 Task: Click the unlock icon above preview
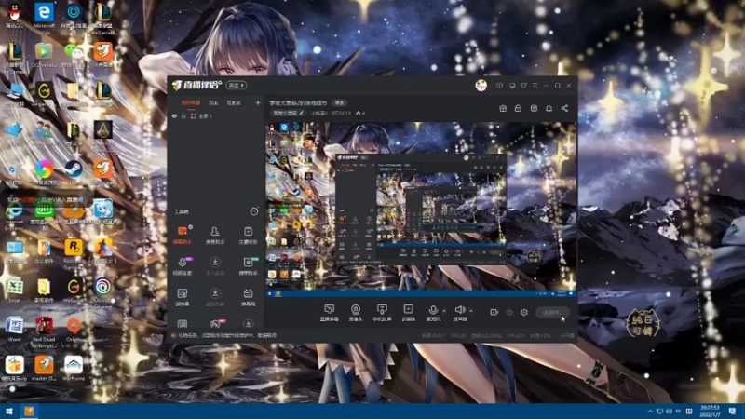pos(518,108)
